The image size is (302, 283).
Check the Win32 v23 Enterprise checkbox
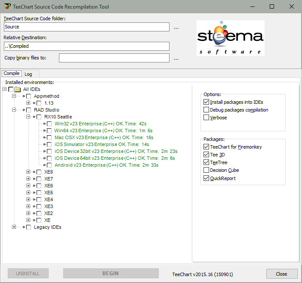[x=49, y=124]
